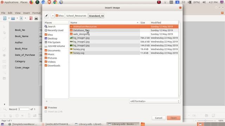The image size is (225, 126).
Task: Switch to Library.odb - LibreOffice taskbar window
Action: coord(89,124)
